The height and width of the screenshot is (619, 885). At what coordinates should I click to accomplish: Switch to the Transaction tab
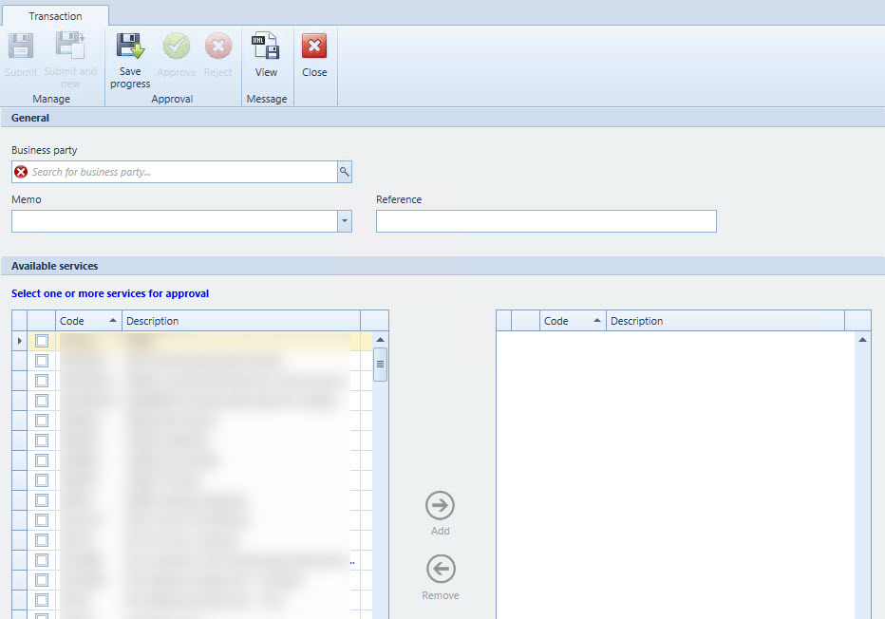click(x=54, y=15)
